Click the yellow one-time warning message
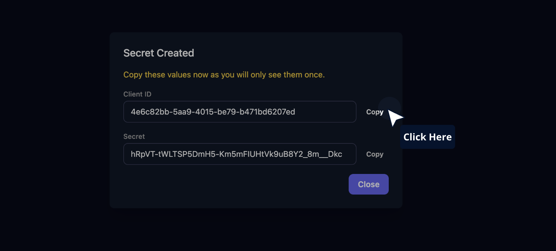This screenshot has width=556, height=251. pyautogui.click(x=224, y=74)
